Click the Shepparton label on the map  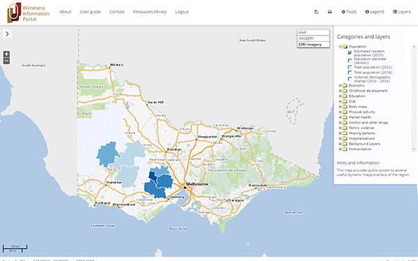pyautogui.click(x=208, y=136)
